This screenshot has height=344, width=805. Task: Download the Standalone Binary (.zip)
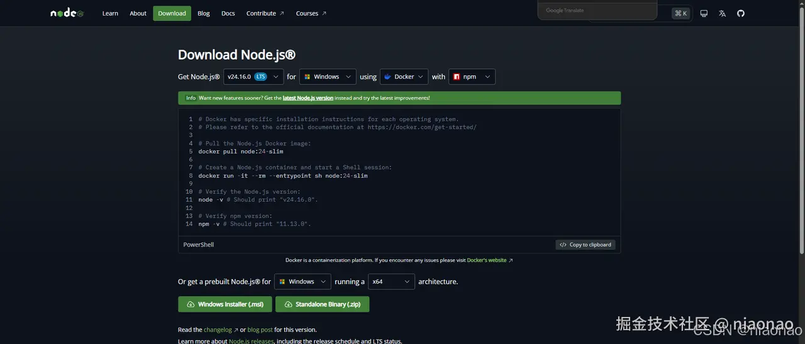pos(322,304)
